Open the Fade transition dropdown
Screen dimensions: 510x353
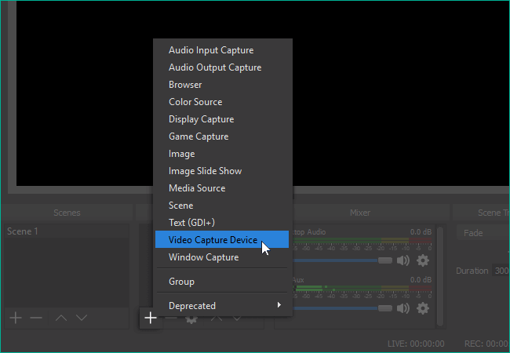482,233
